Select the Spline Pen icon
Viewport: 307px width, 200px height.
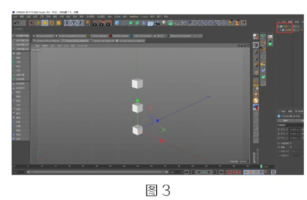[124, 23]
